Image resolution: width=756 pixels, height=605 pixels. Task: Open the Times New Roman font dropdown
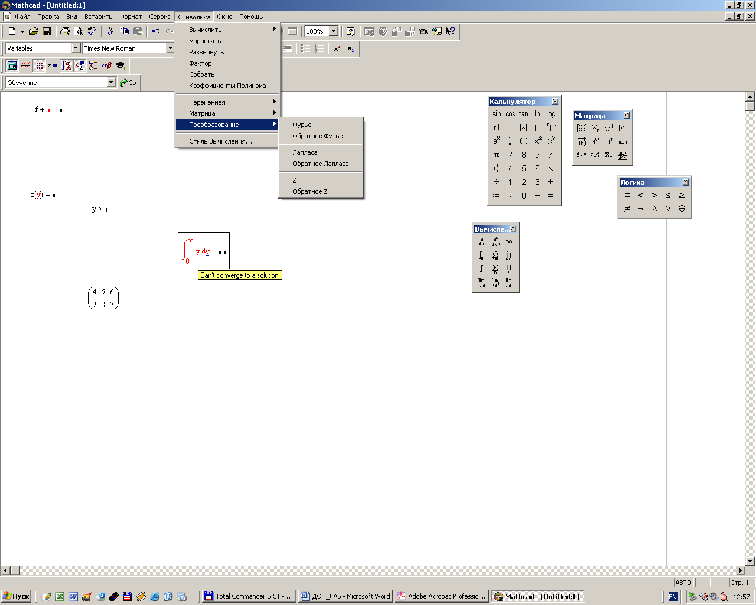click(170, 48)
